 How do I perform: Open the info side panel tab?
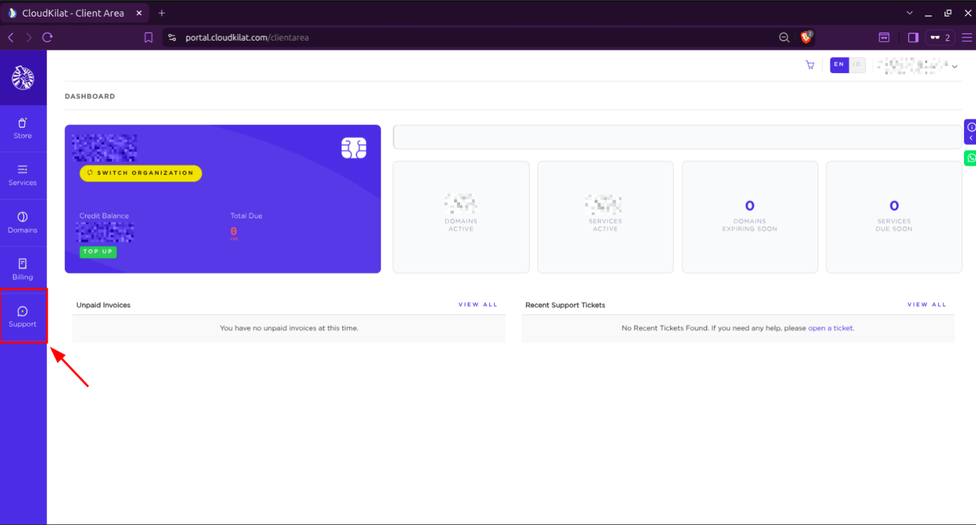971,132
